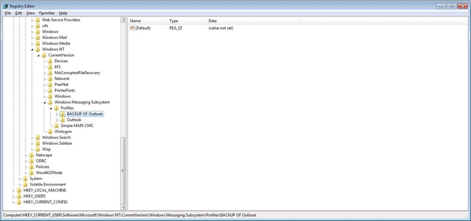Screen dimensions: 471x221
Task: Select the Volatile Environment key
Action: (x=47, y=184)
